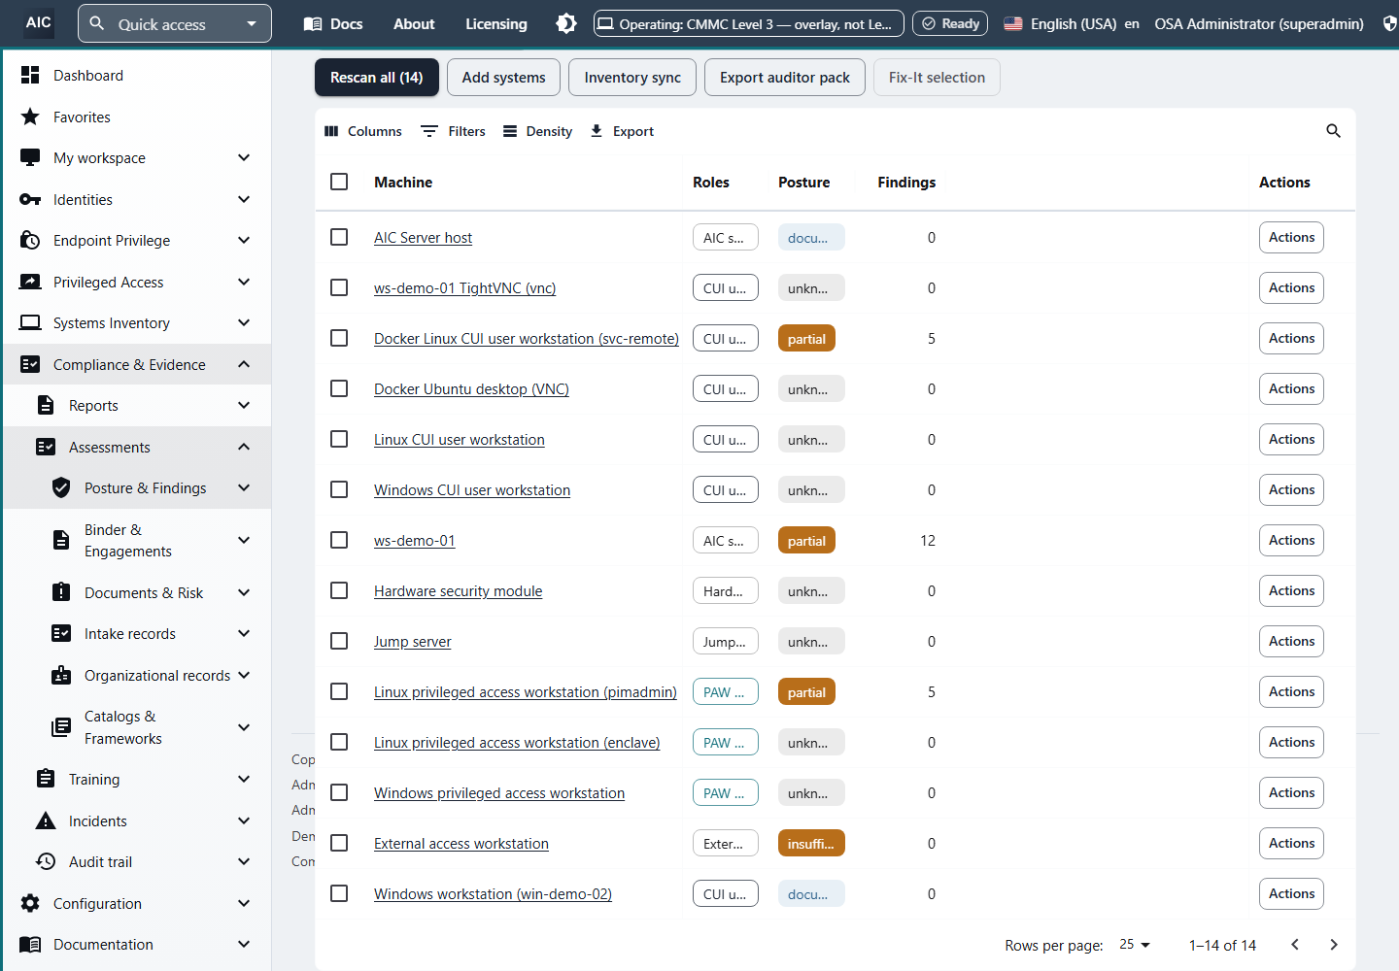This screenshot has width=1399, height=971.
Task: Open the About menu item
Action: 414,23
